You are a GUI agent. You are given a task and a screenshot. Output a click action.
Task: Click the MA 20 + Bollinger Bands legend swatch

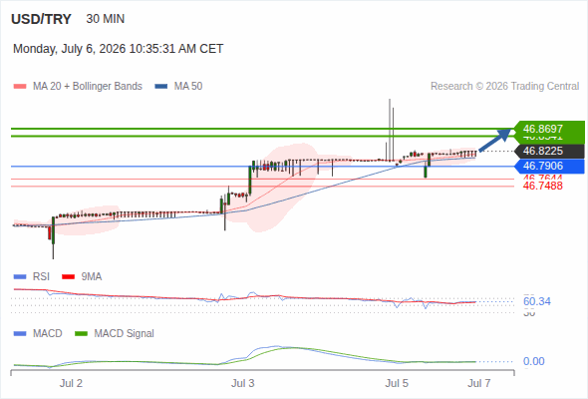tap(20, 87)
